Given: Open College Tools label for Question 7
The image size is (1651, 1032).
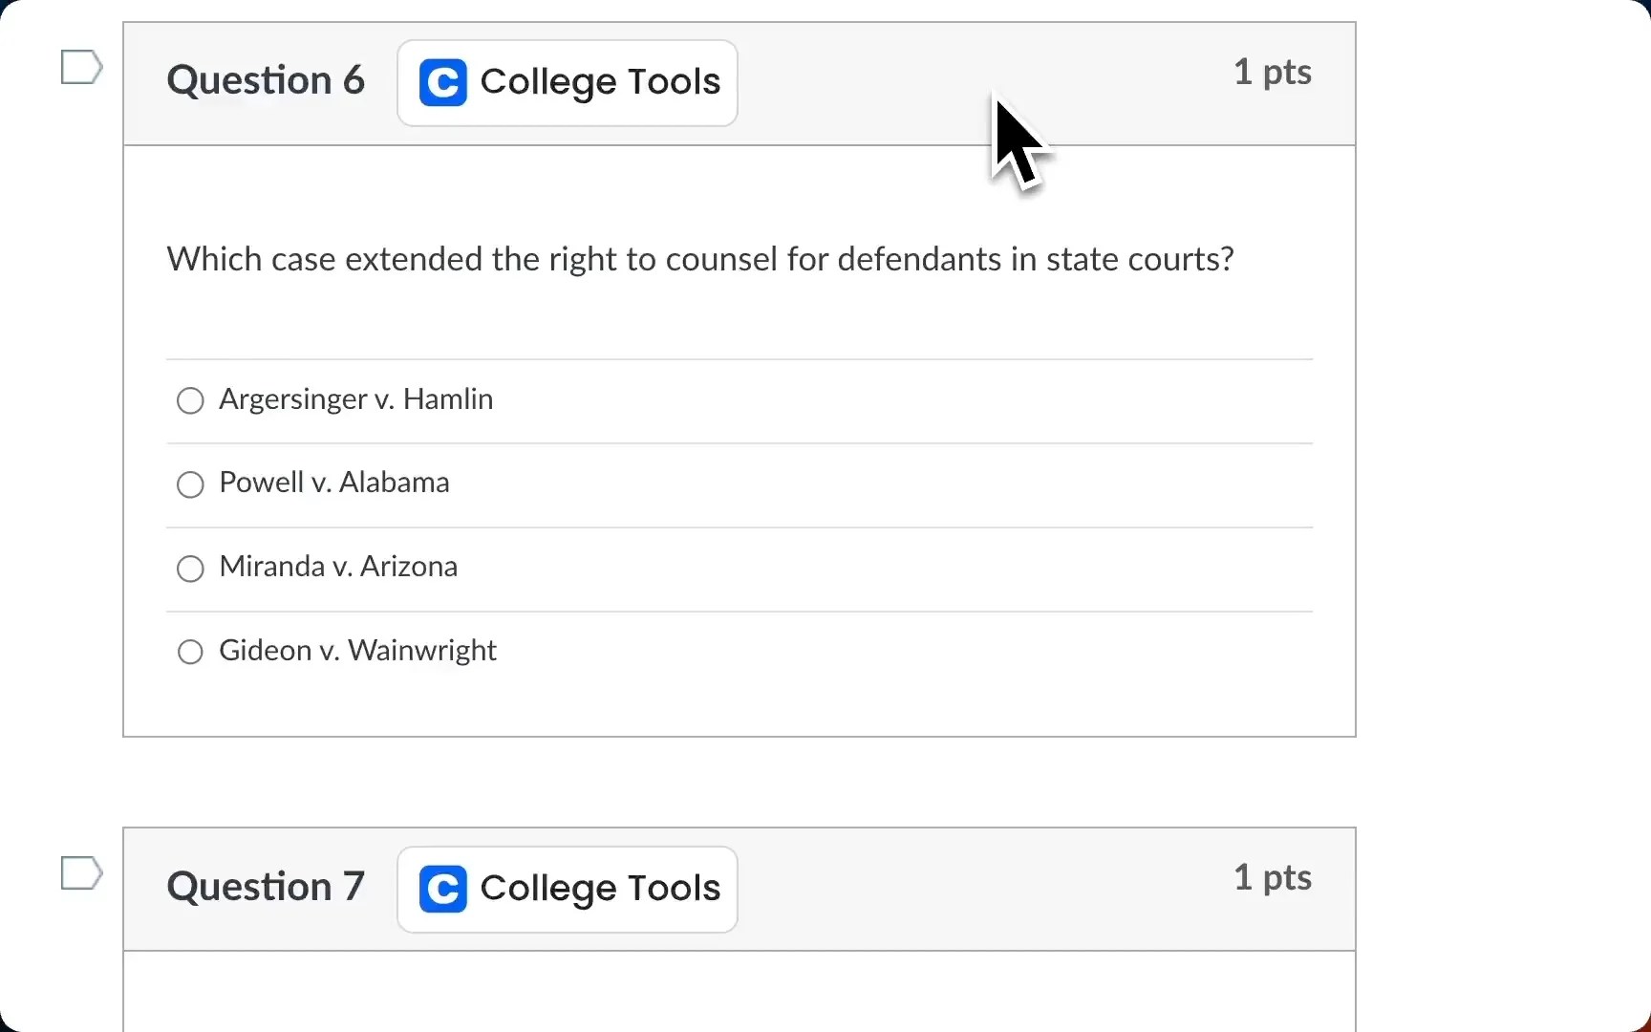Looking at the screenshot, I should click(x=600, y=889).
